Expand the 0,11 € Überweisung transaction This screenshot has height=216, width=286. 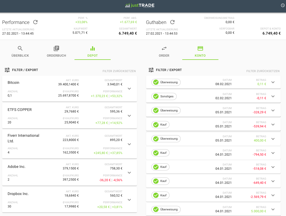click(273, 82)
